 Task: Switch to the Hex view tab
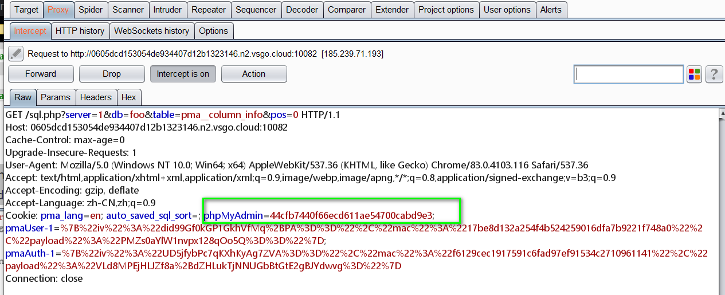129,97
